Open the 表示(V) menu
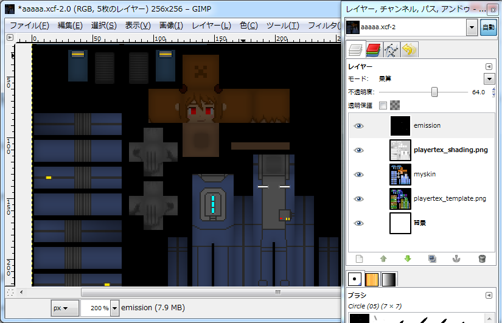Viewport: 502px width, 323px height. click(138, 26)
